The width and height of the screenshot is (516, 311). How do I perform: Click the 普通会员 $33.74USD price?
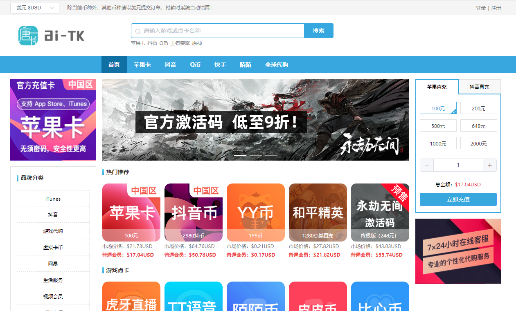click(x=377, y=255)
